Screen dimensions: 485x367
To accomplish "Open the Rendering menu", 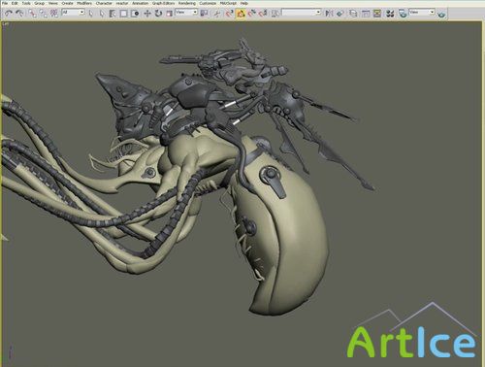I will tap(187, 3).
